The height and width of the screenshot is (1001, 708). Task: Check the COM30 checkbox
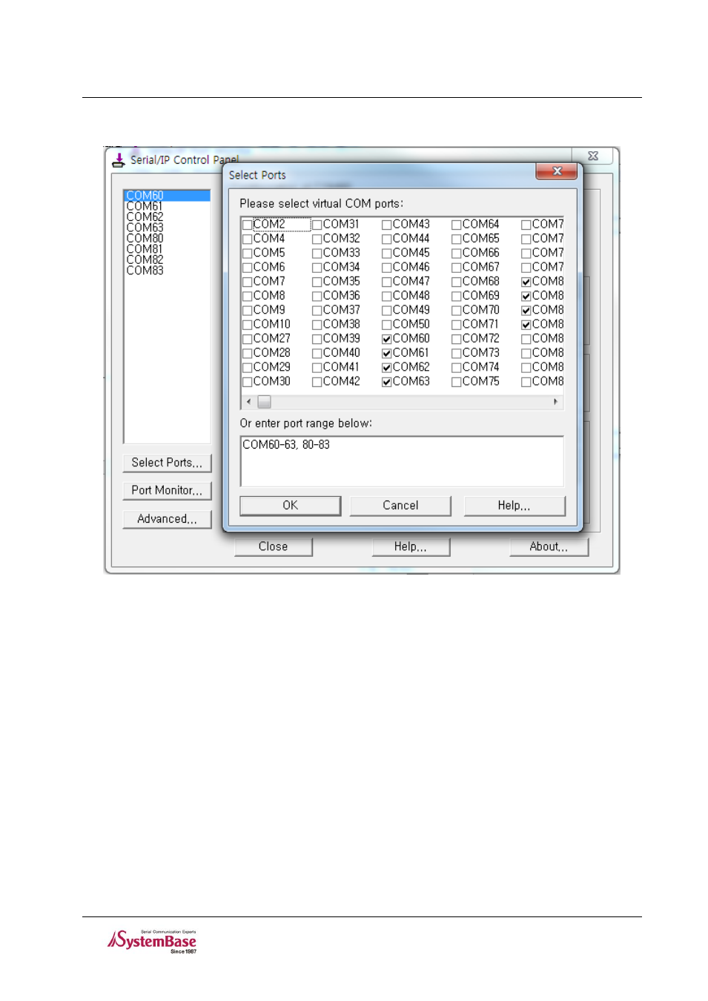[x=247, y=382]
